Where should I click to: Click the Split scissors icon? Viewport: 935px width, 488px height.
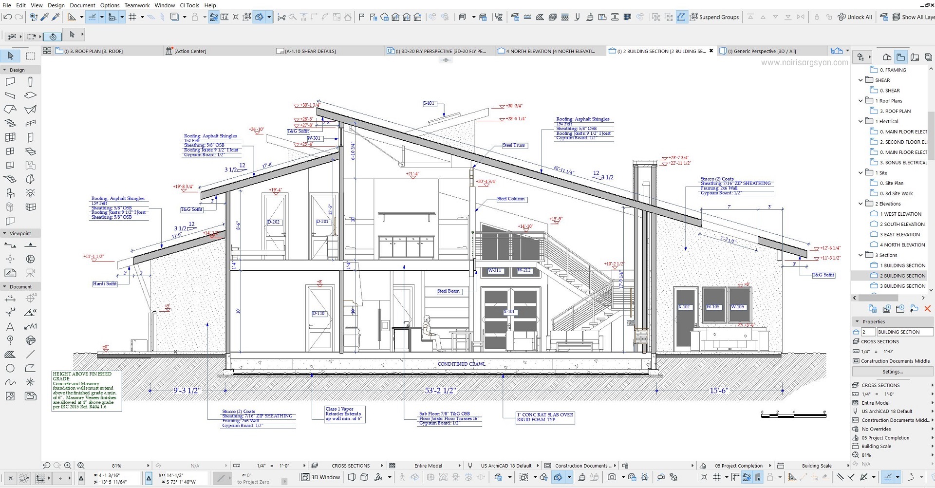281,17
